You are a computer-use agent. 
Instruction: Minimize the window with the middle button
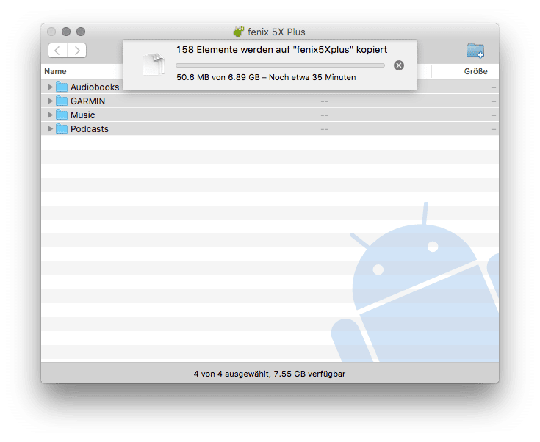point(66,32)
